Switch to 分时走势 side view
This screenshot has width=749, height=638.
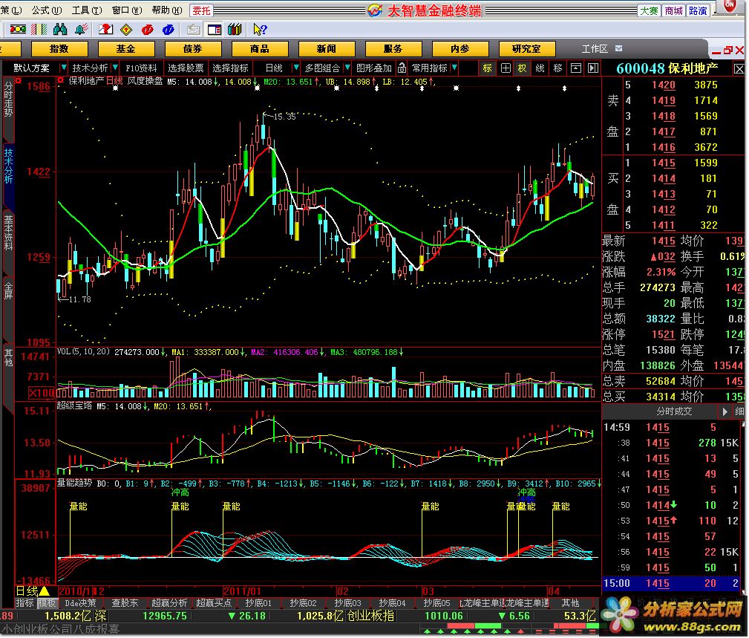click(8, 100)
